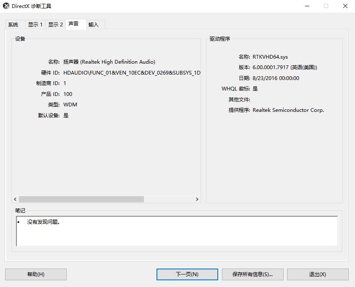Image resolution: width=355 pixels, height=287 pixels.
Task: Minimize the DirectX diagnostic window
Action: pyautogui.click(x=307, y=6)
